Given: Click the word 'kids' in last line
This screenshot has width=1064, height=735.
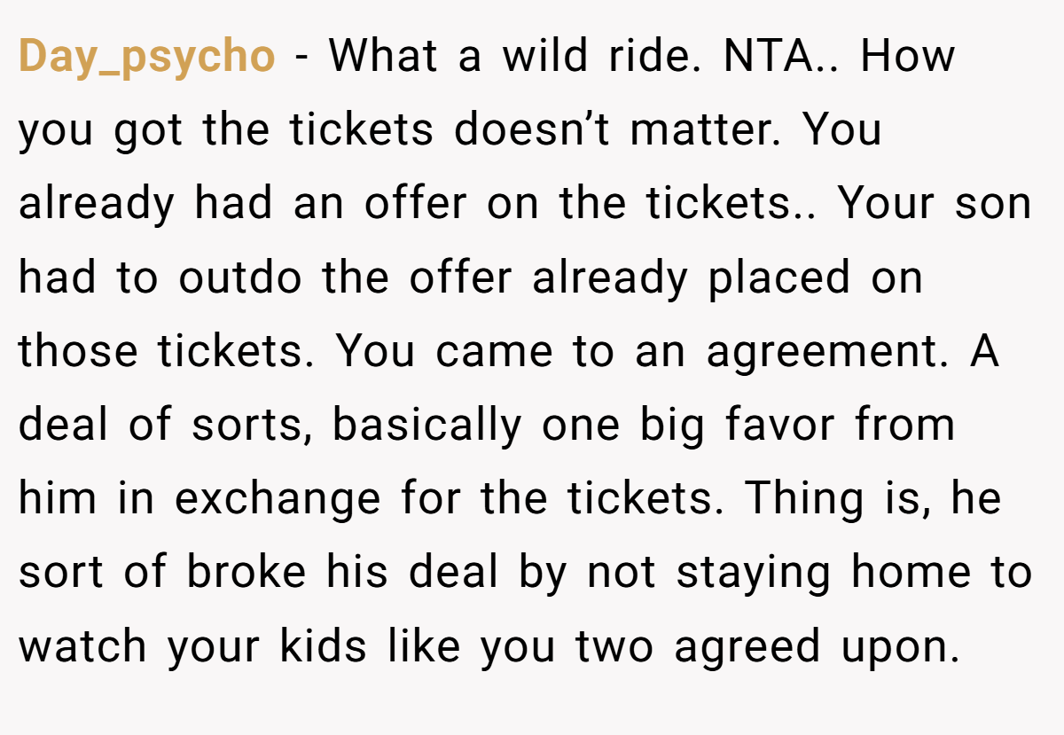Looking at the screenshot, I should (x=323, y=648).
